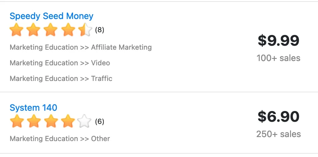Click the $9.99 price
Viewport: 318px width, 157px height.
278,40
